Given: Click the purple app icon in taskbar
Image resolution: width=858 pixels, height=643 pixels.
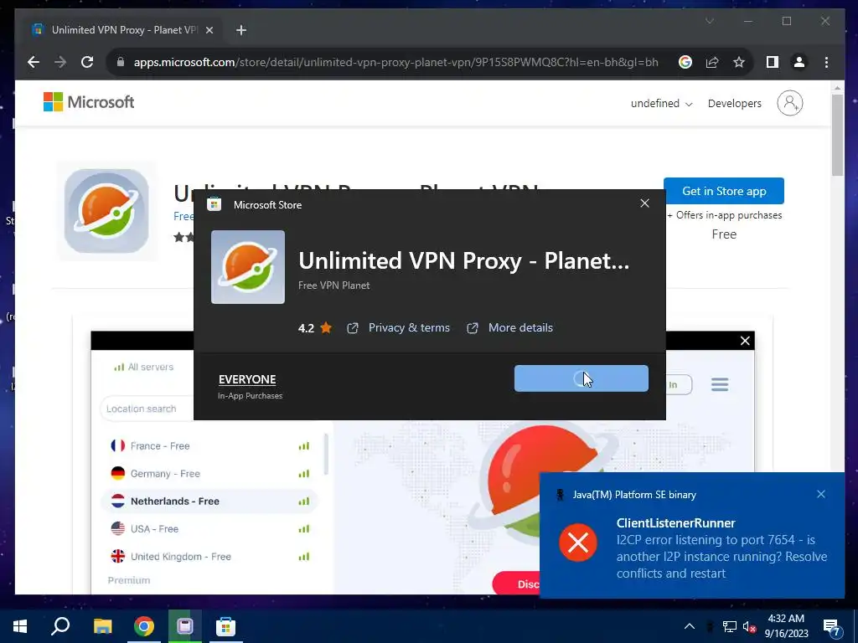Looking at the screenshot, I should 185,626.
